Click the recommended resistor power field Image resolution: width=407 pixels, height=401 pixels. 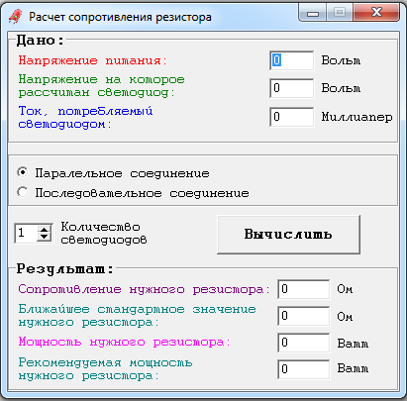(x=303, y=369)
